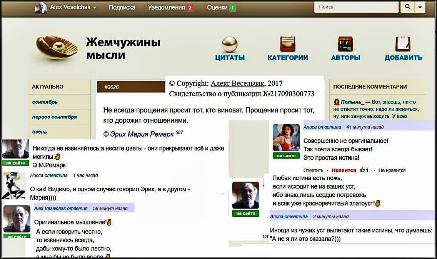Click the Цитаты navigation label
The width and height of the screenshot is (437, 259).
(x=230, y=58)
